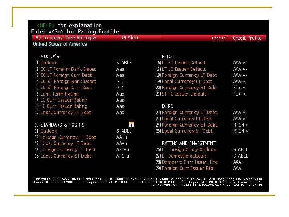Viewport: 289px width, 217px height.
Task: Click the alert icon next to Standard & Poor's
Action: (131, 125)
